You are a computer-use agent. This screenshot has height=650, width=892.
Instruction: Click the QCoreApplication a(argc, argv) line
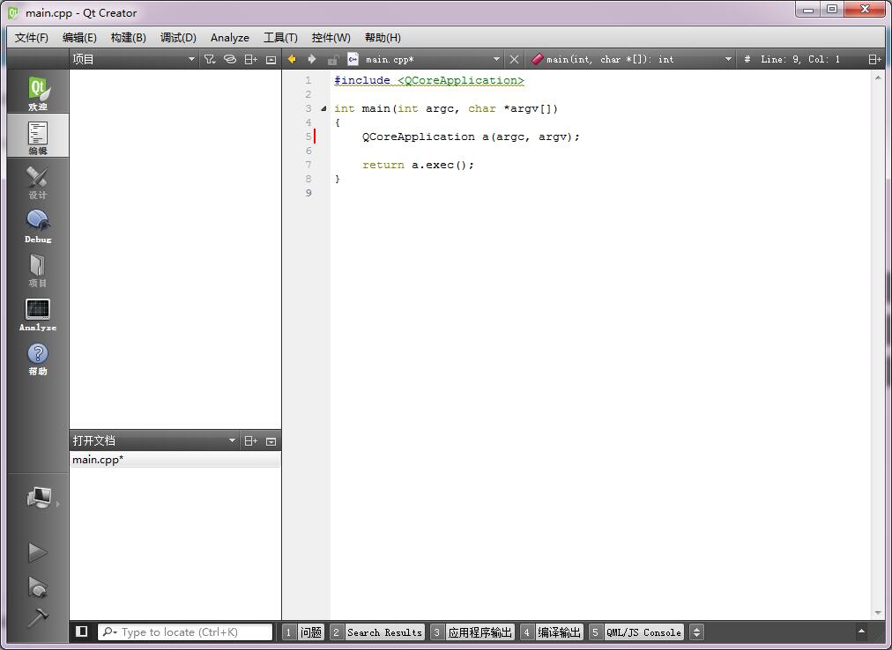click(471, 137)
